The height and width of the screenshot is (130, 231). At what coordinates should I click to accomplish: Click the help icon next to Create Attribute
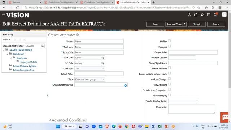pyautogui.click(x=77, y=35)
